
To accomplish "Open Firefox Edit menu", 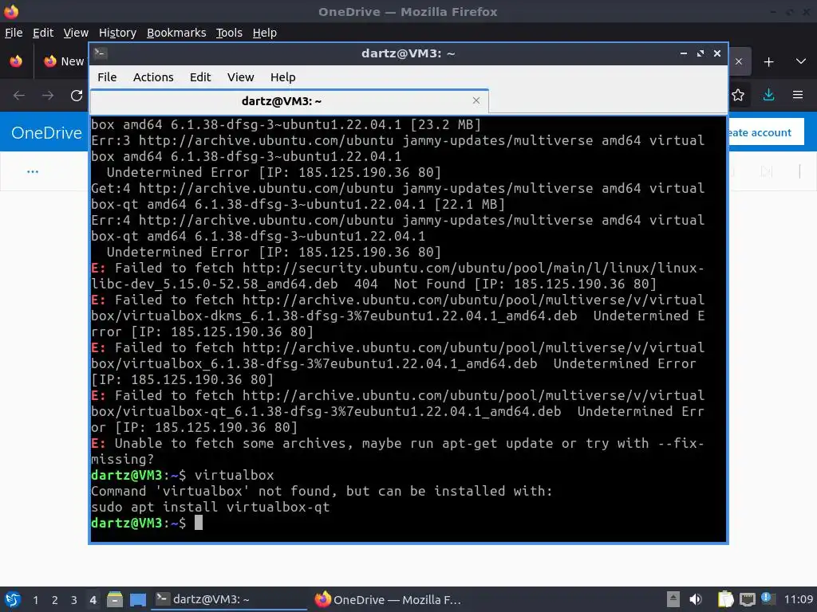I will tap(43, 33).
